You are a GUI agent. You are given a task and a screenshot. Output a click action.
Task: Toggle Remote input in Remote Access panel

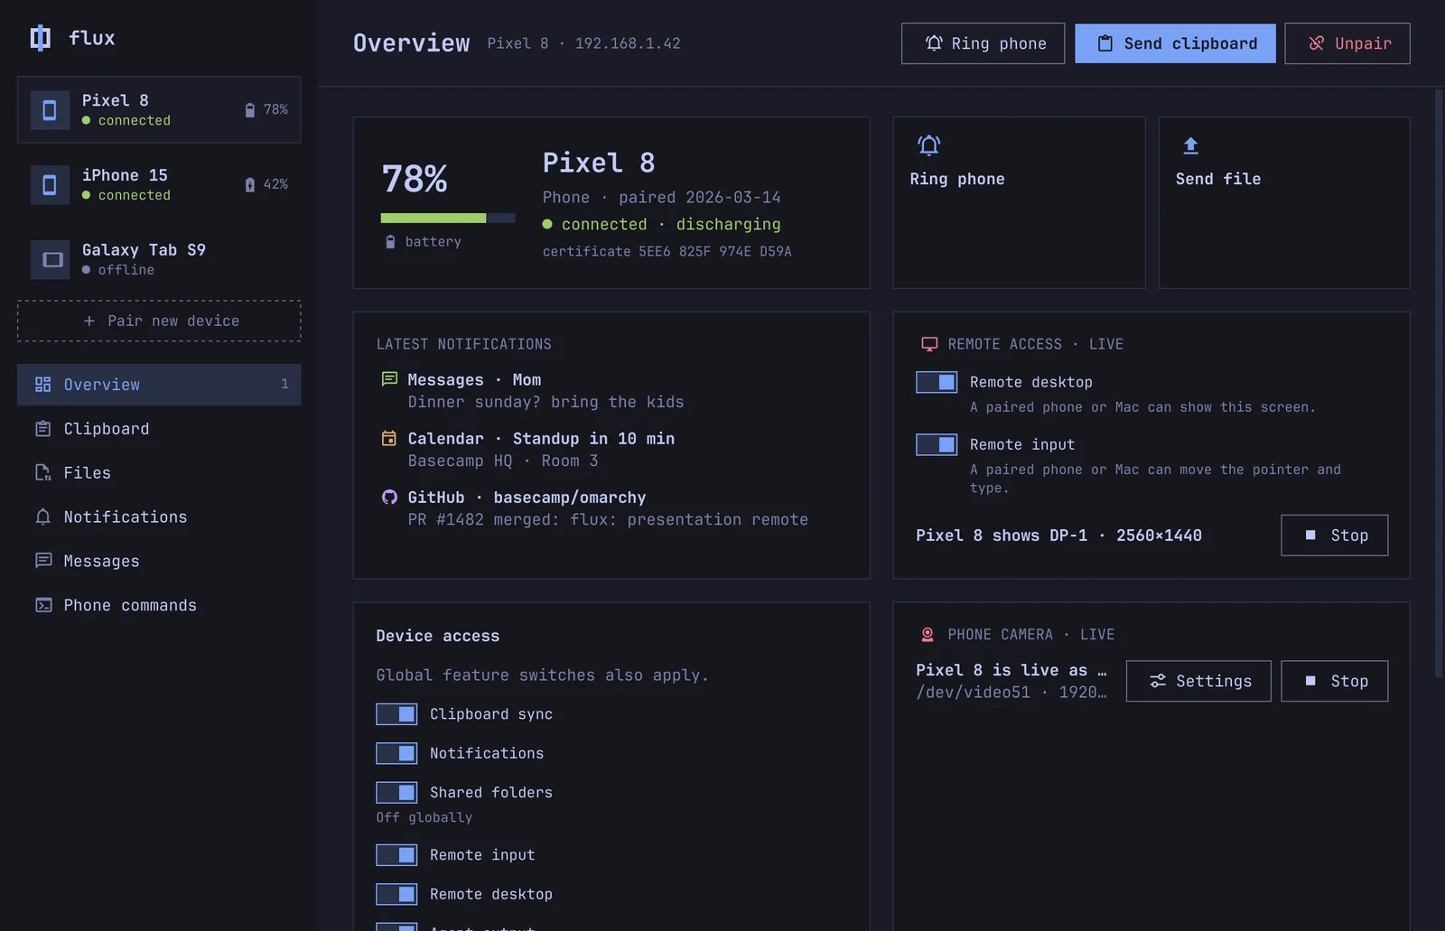coord(937,444)
